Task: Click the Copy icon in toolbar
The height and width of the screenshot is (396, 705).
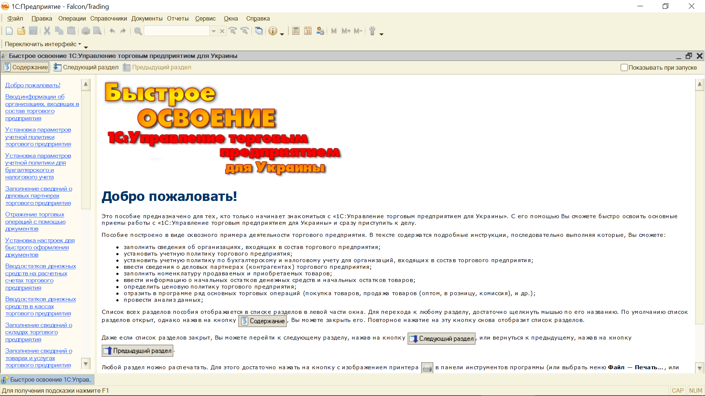Action: 59,31
